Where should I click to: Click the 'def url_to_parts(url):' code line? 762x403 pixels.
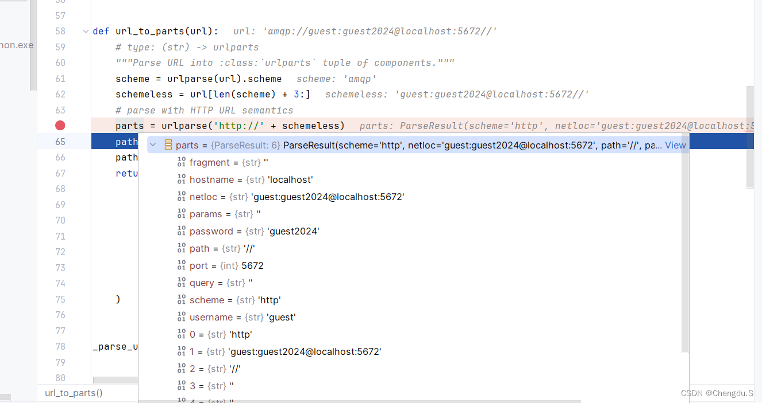(x=155, y=31)
